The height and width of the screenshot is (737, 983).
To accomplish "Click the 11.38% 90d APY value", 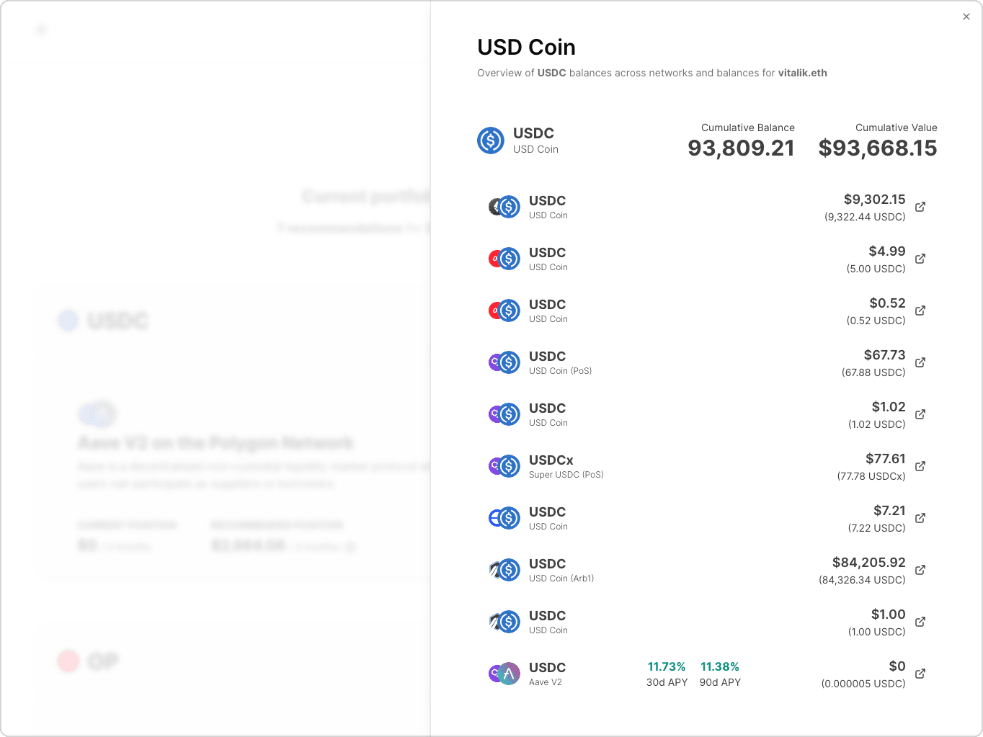I will coord(720,667).
